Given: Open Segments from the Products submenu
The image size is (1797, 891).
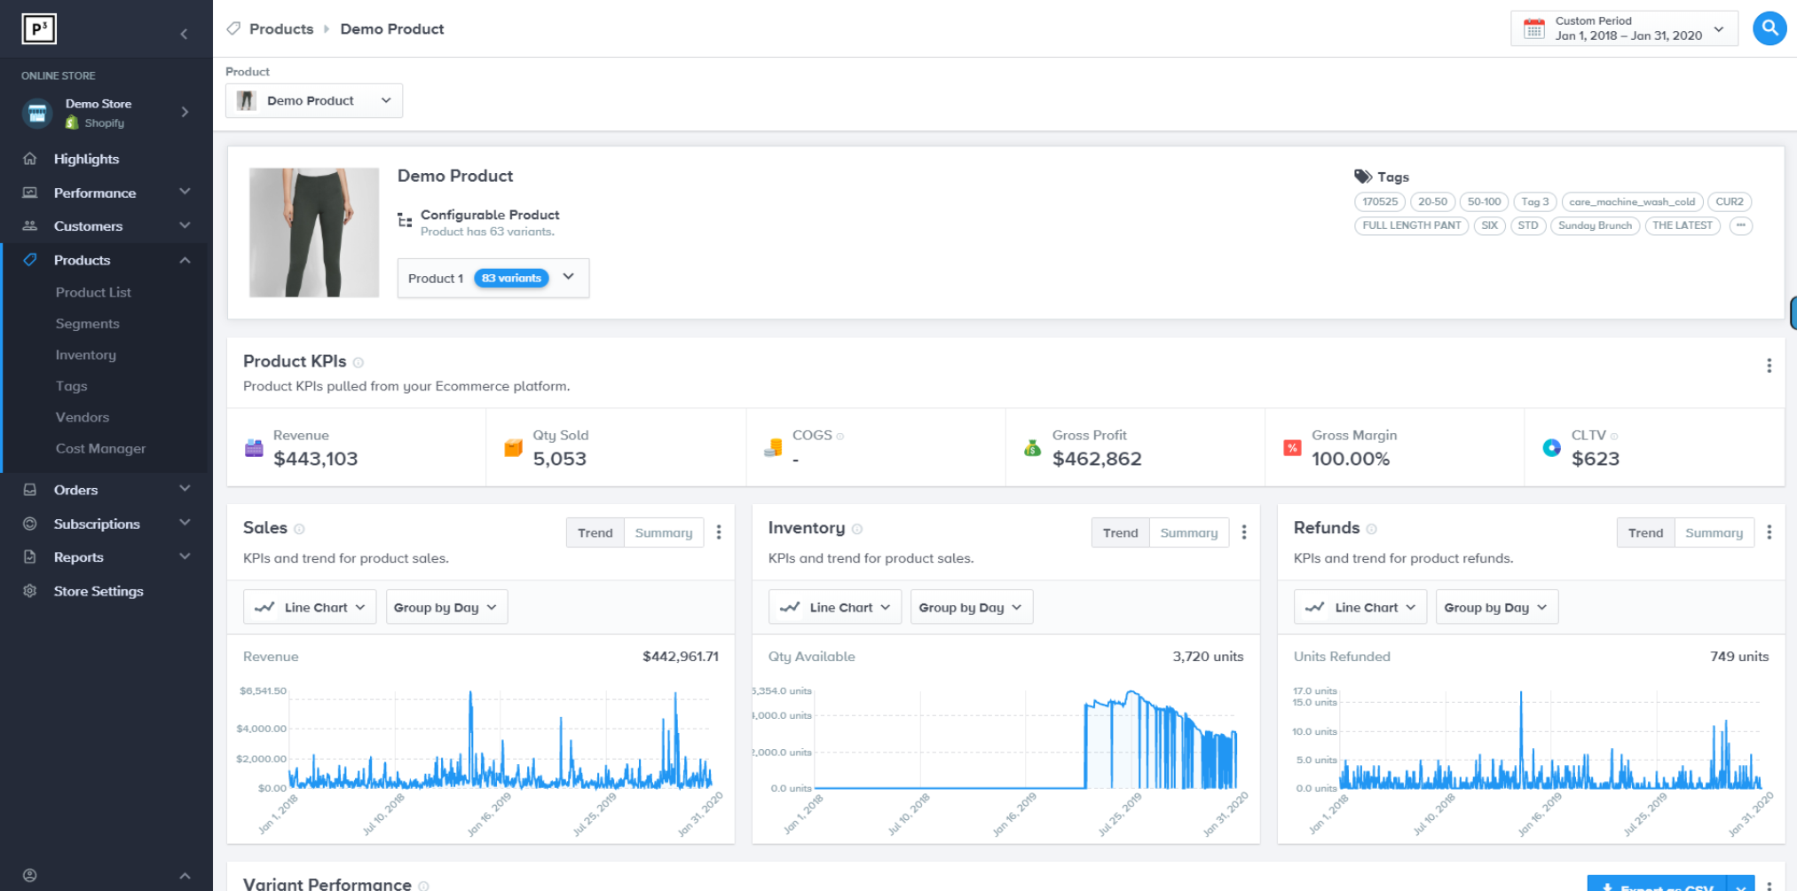Looking at the screenshot, I should click(87, 323).
